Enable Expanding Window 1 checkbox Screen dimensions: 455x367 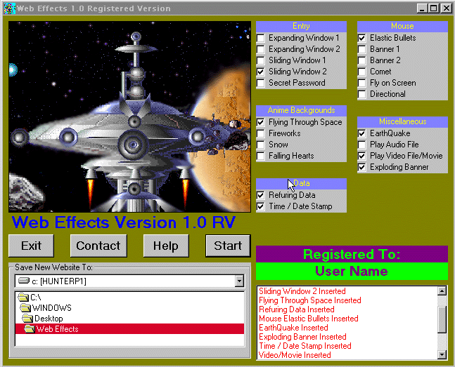(261, 38)
